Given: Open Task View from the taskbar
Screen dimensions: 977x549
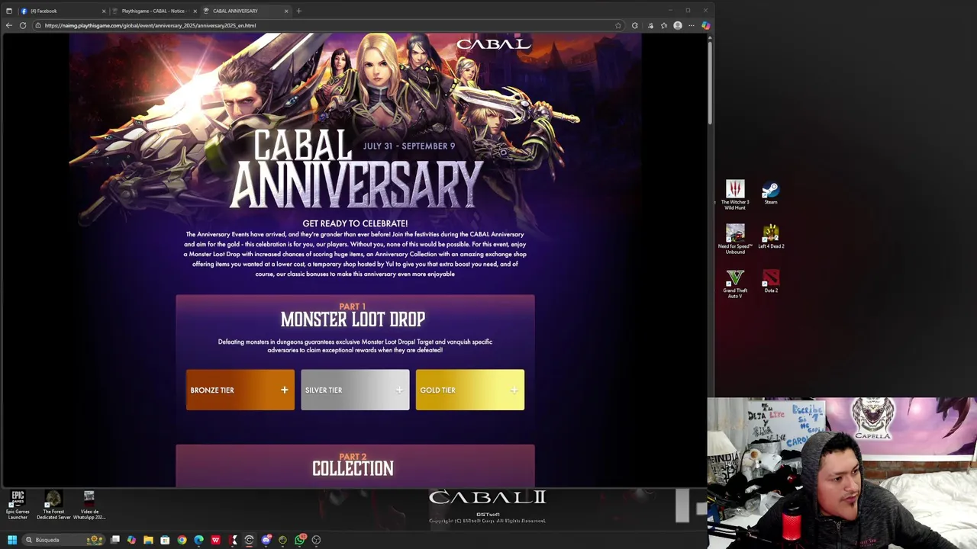Looking at the screenshot, I should 114,540.
